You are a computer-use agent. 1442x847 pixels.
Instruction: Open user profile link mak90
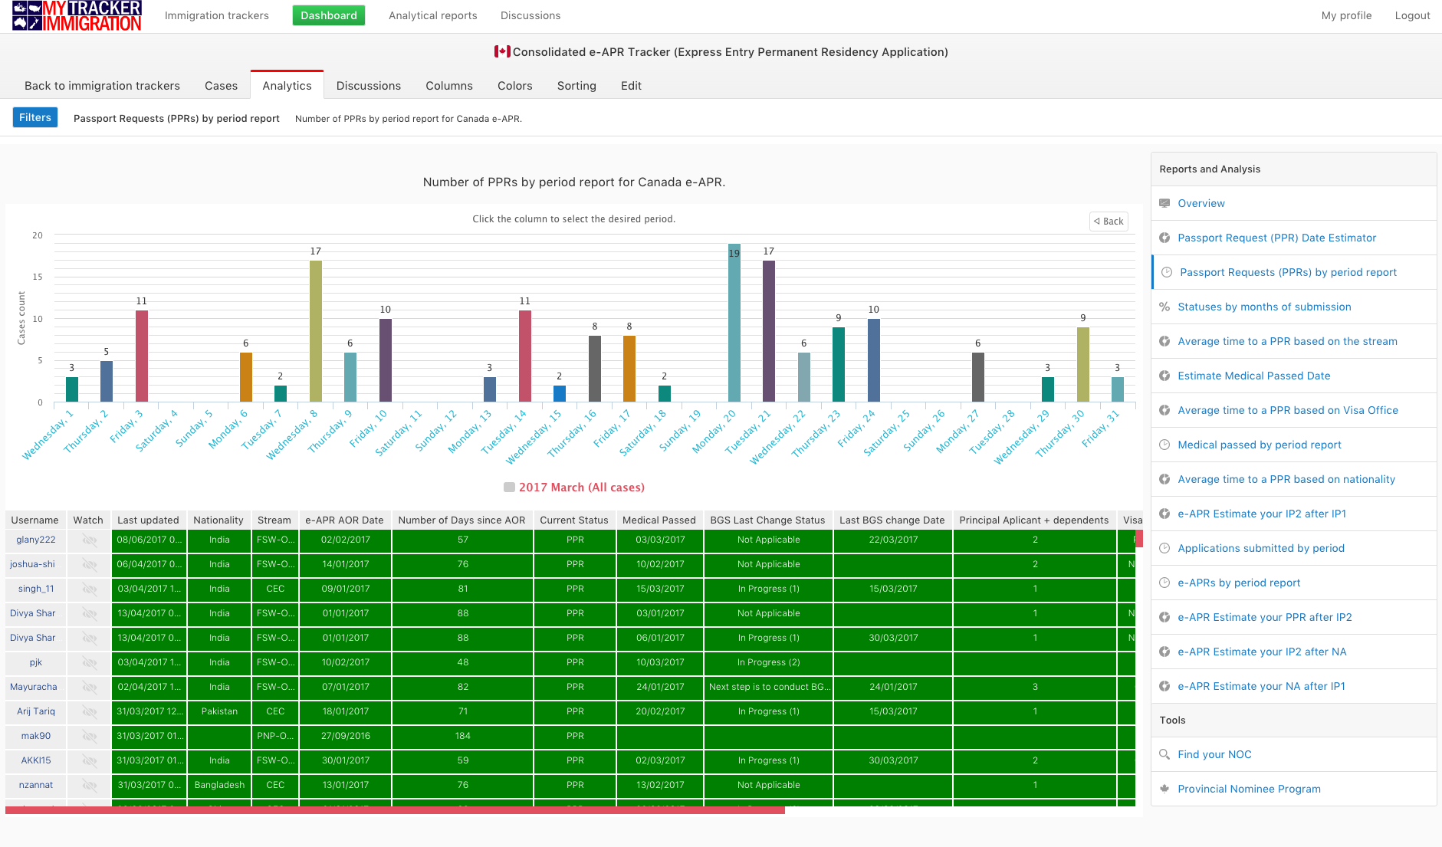coord(36,736)
